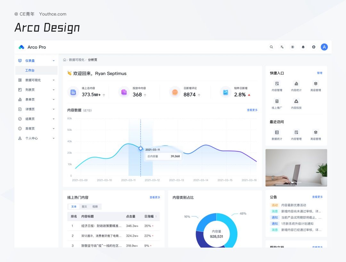Switch to the 视频 tab
346x262 pixels.
coord(95,207)
